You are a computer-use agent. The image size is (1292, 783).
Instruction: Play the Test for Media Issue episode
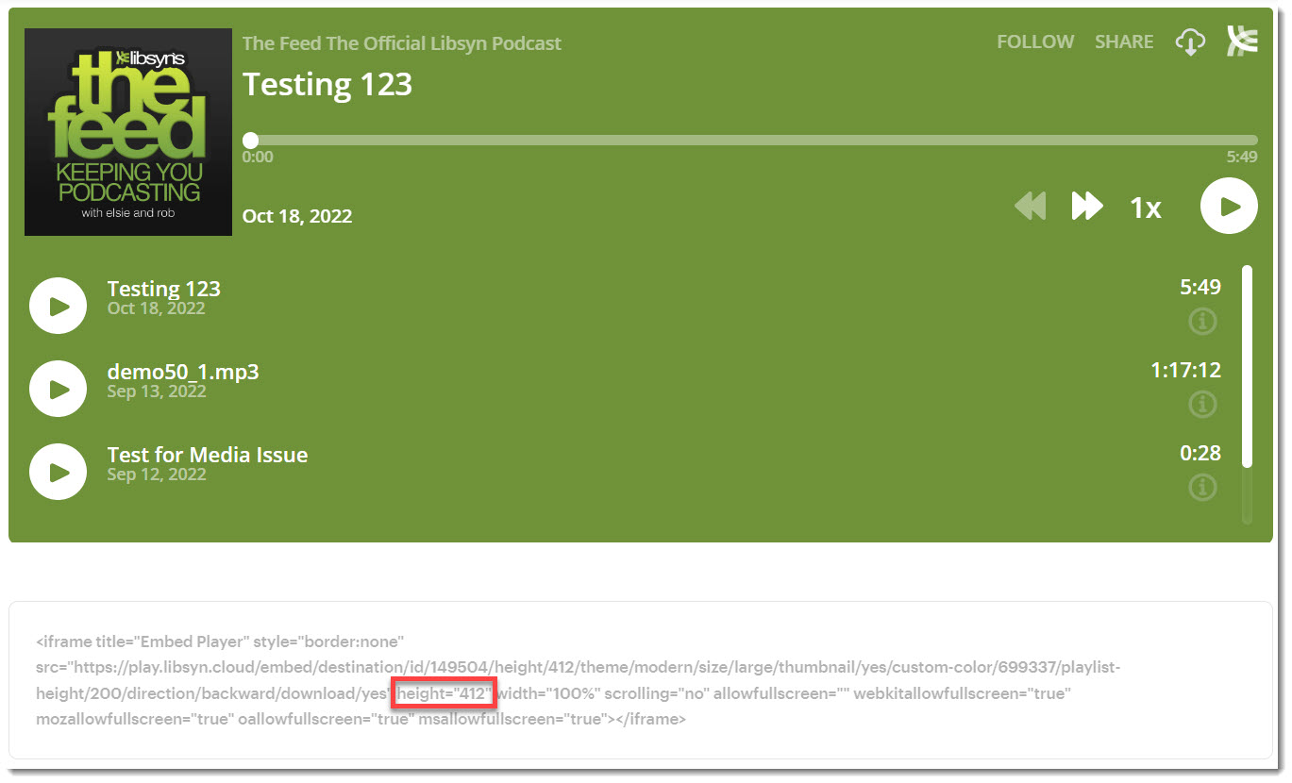pos(59,472)
